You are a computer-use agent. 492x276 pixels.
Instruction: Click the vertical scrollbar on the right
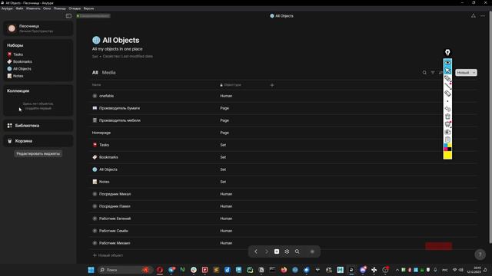pyautogui.click(x=490, y=128)
